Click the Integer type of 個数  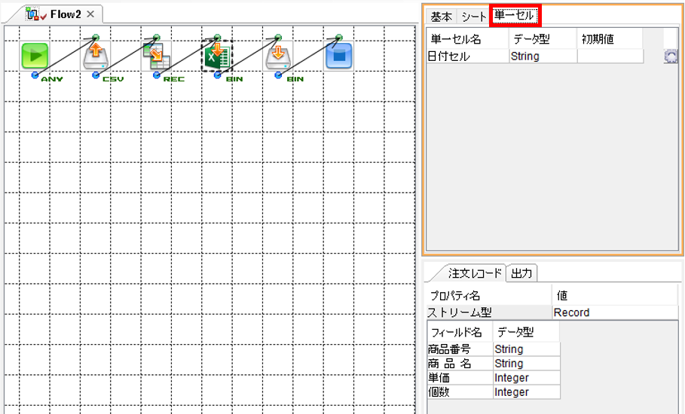coord(527,392)
